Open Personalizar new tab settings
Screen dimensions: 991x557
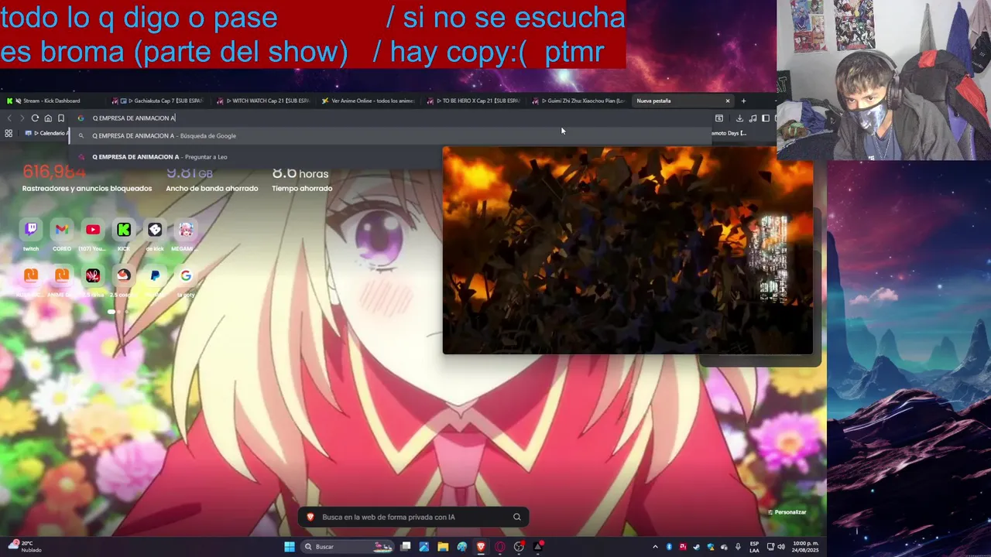point(787,512)
